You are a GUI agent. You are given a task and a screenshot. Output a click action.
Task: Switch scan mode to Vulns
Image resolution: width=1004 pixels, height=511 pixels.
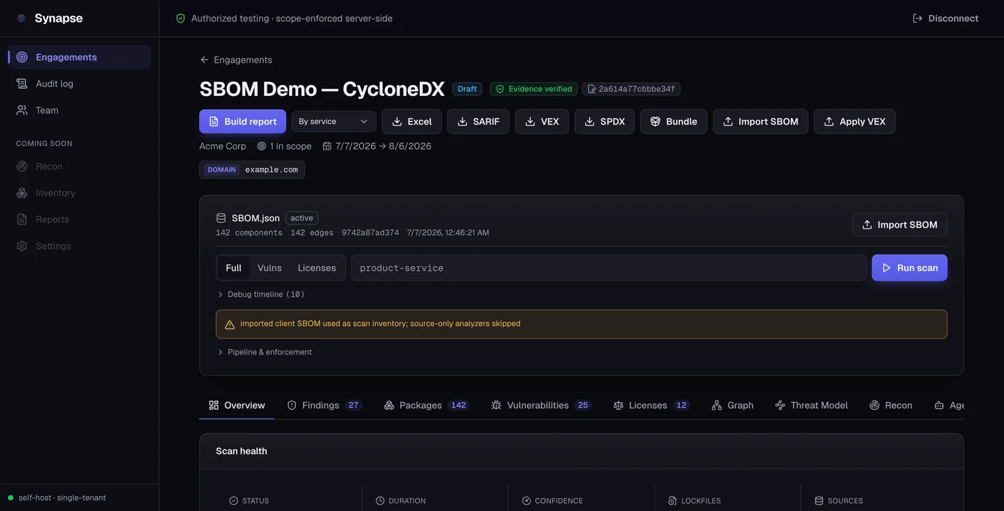(269, 268)
